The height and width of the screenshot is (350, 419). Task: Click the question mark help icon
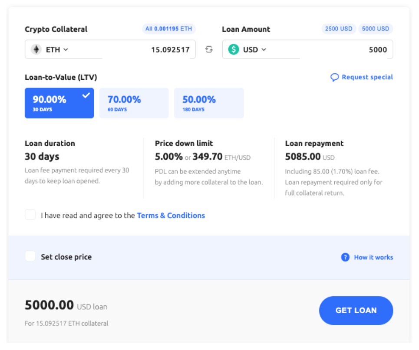point(345,257)
